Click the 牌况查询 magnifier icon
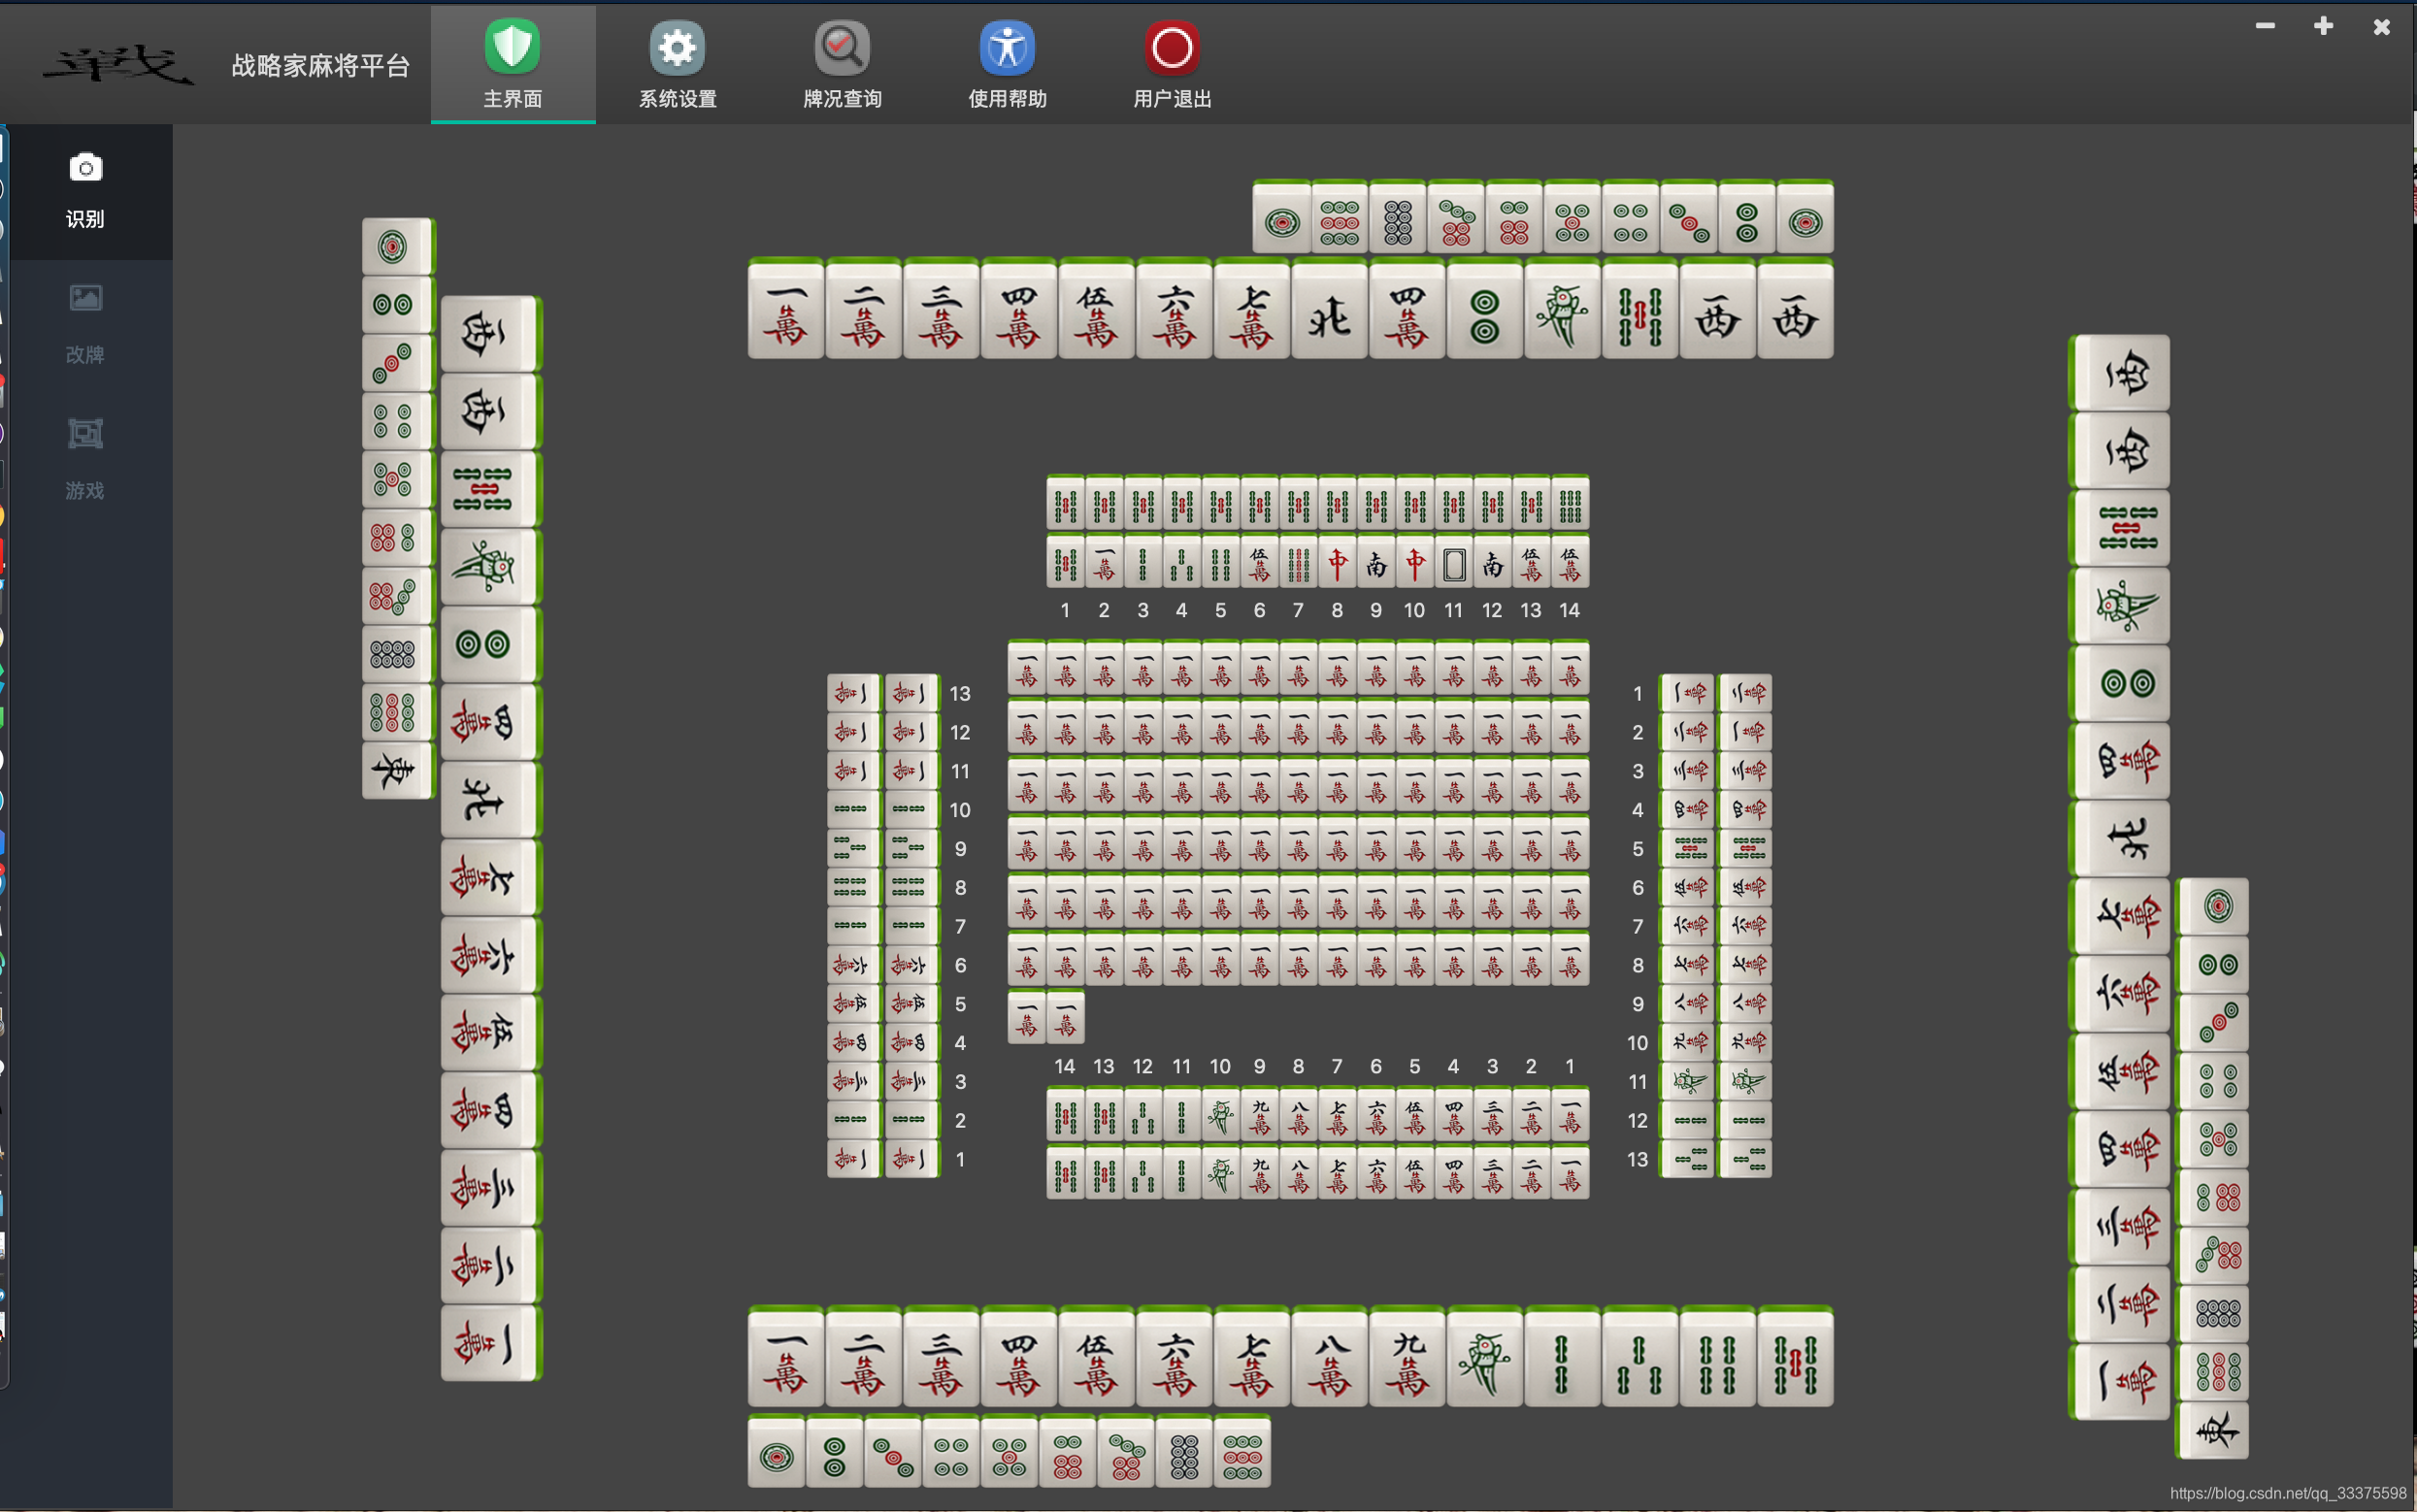Image resolution: width=2417 pixels, height=1512 pixels. click(842, 48)
